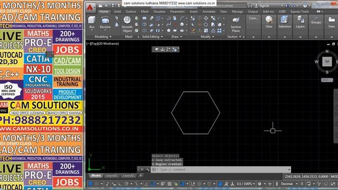Viewport: 338px width, 190px height.
Task: Click the Hardware Acceleration status icon
Action: point(326,184)
